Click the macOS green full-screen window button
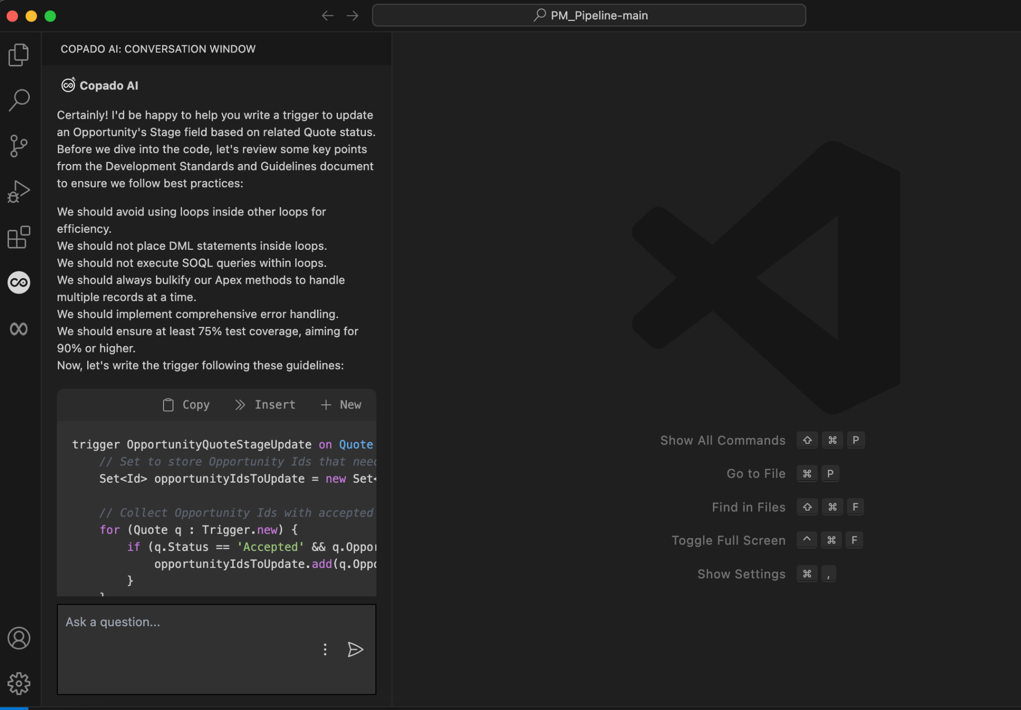 pos(50,16)
